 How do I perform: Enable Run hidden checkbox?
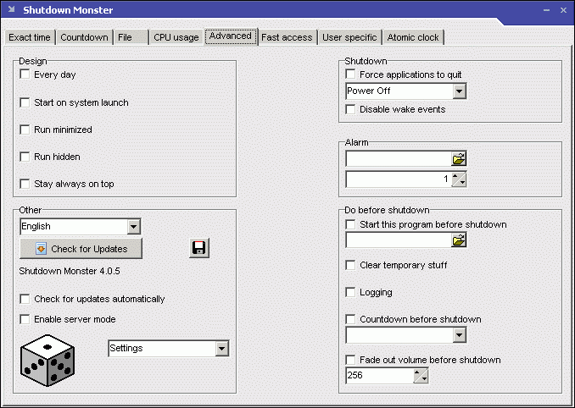[x=25, y=157]
